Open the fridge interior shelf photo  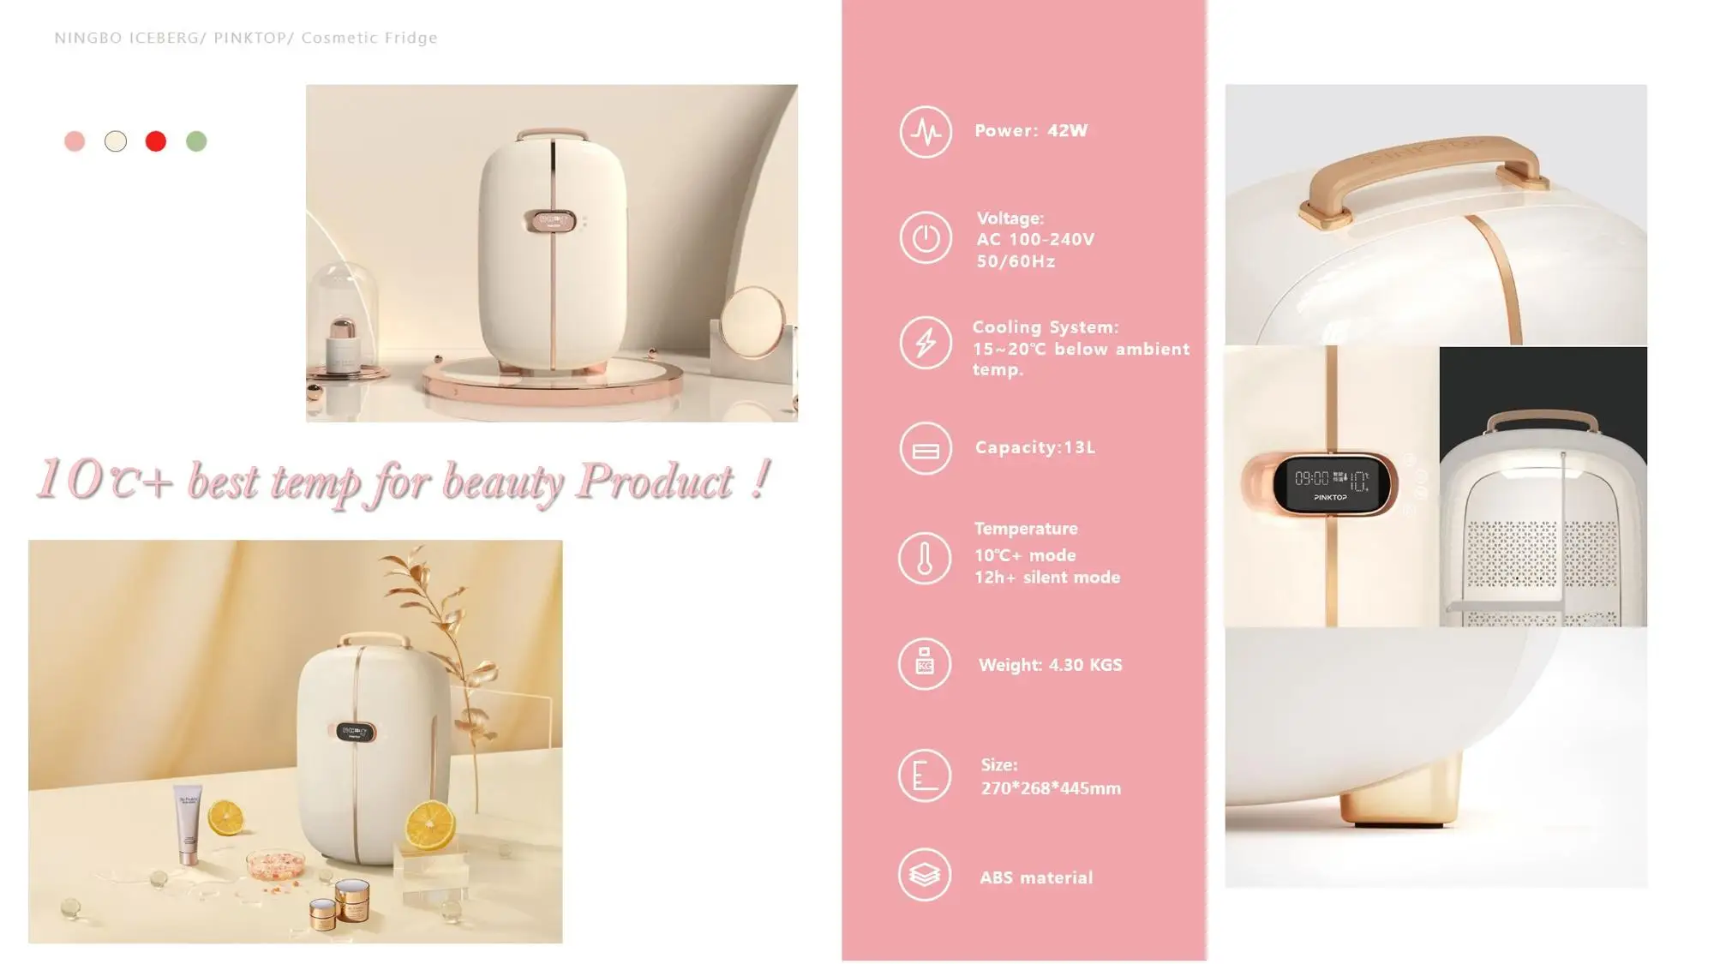[1543, 486]
